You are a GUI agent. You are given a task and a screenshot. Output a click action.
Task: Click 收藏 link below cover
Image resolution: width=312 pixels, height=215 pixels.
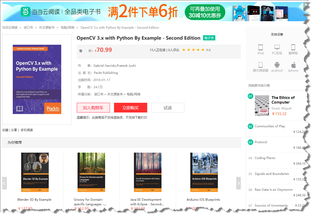click(5, 130)
